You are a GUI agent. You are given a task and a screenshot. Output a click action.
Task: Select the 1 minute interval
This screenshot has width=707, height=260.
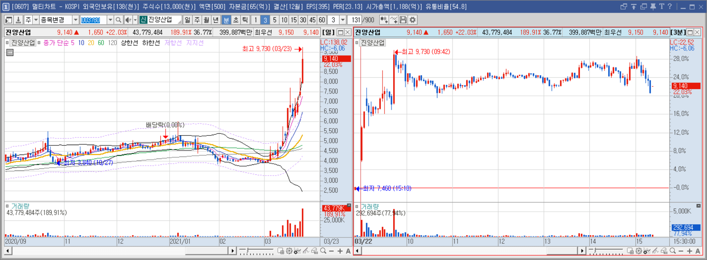[x=255, y=20]
